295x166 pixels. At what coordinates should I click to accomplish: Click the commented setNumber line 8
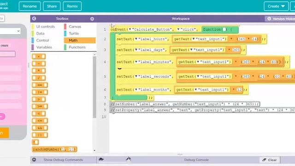[184, 104]
